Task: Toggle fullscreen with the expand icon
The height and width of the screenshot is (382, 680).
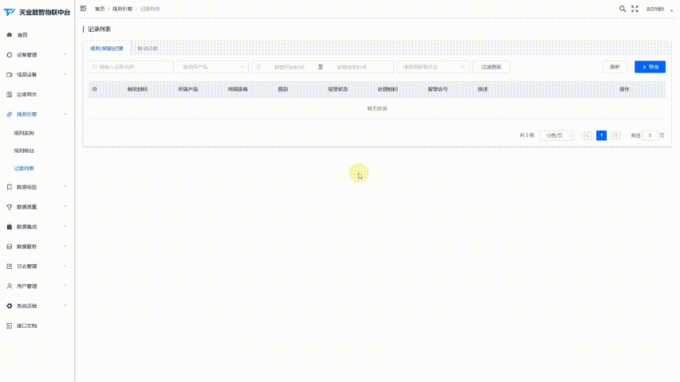Action: point(635,9)
